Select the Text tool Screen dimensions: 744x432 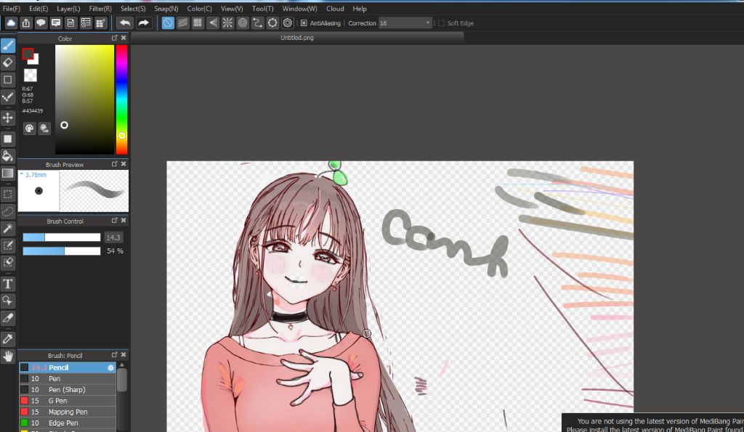(7, 284)
